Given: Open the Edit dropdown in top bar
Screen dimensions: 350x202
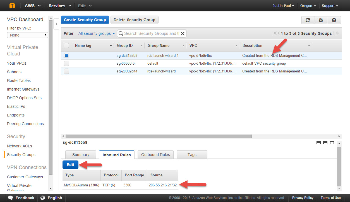Looking at the screenshot, I should point(85,6).
